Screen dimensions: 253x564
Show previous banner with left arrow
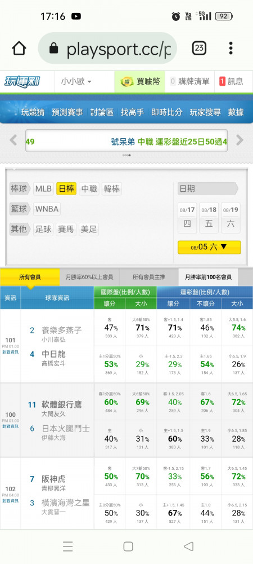pyautogui.click(x=13, y=140)
